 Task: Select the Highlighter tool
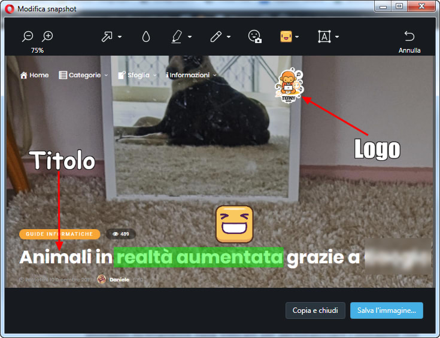coord(177,36)
